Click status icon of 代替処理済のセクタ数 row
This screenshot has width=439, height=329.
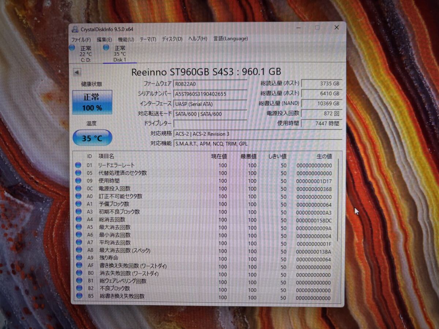click(78, 173)
